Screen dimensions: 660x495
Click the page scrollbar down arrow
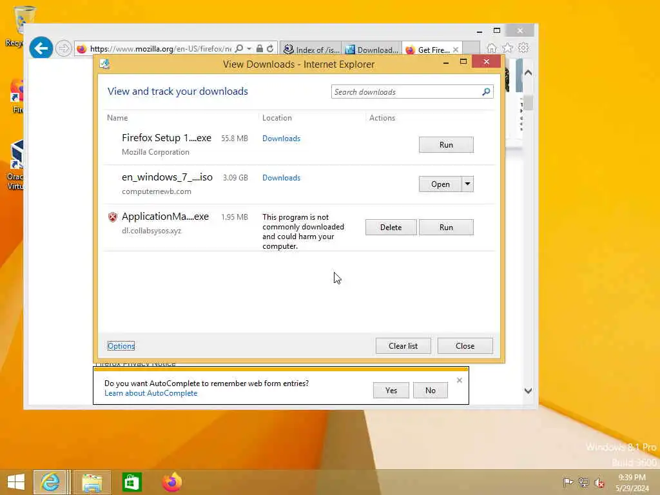click(529, 391)
